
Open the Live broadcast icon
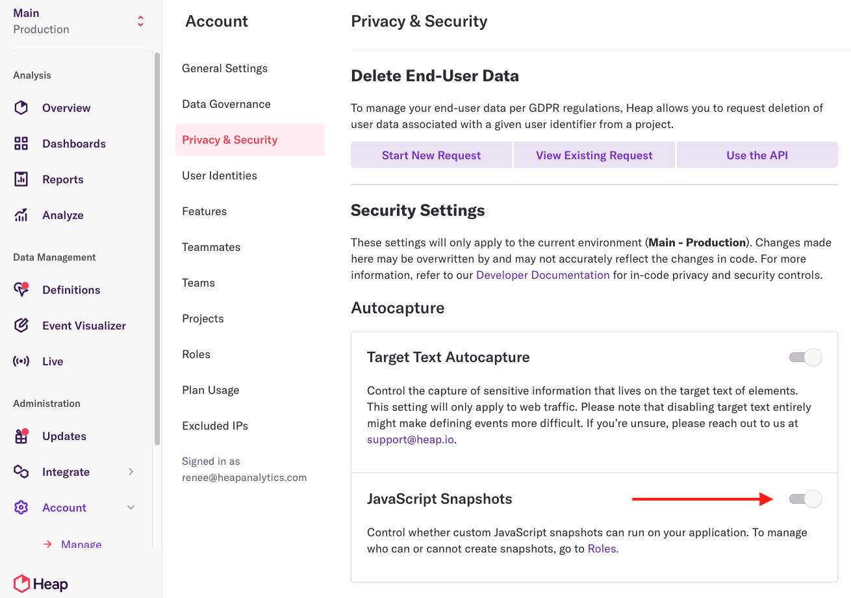tap(21, 361)
